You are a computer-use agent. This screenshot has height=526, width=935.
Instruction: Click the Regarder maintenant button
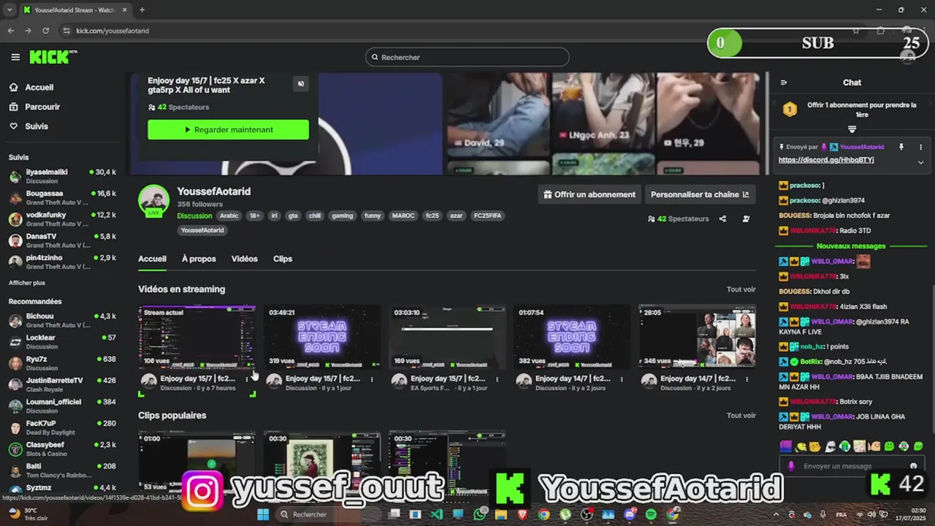228,129
